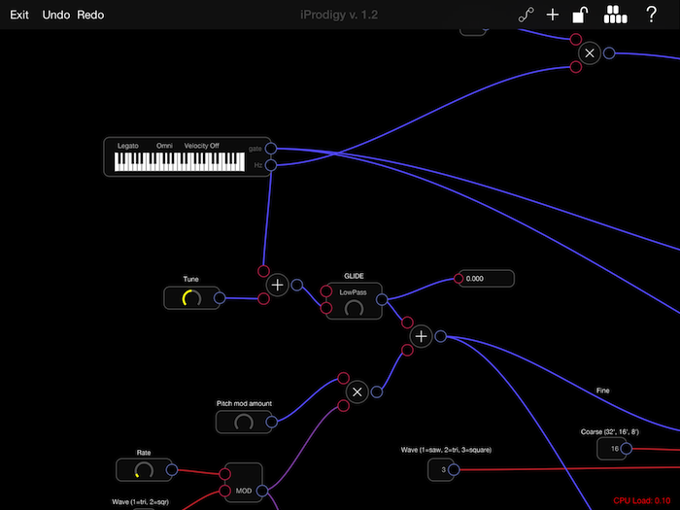The height and width of the screenshot is (510, 680).
Task: Select output port of top-right multiplier
Action: [x=609, y=53]
